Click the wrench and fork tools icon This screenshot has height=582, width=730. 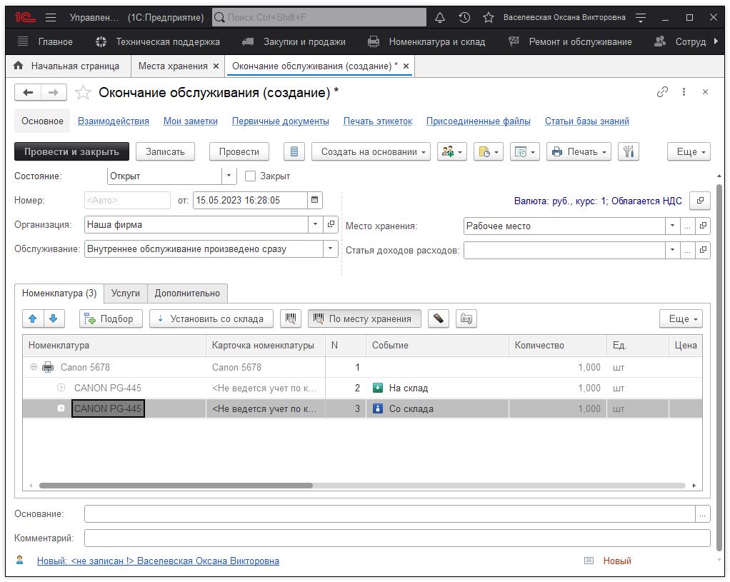(x=628, y=151)
